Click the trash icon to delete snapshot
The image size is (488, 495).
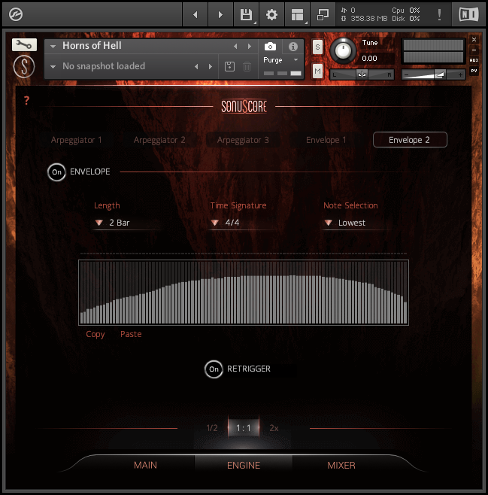247,67
